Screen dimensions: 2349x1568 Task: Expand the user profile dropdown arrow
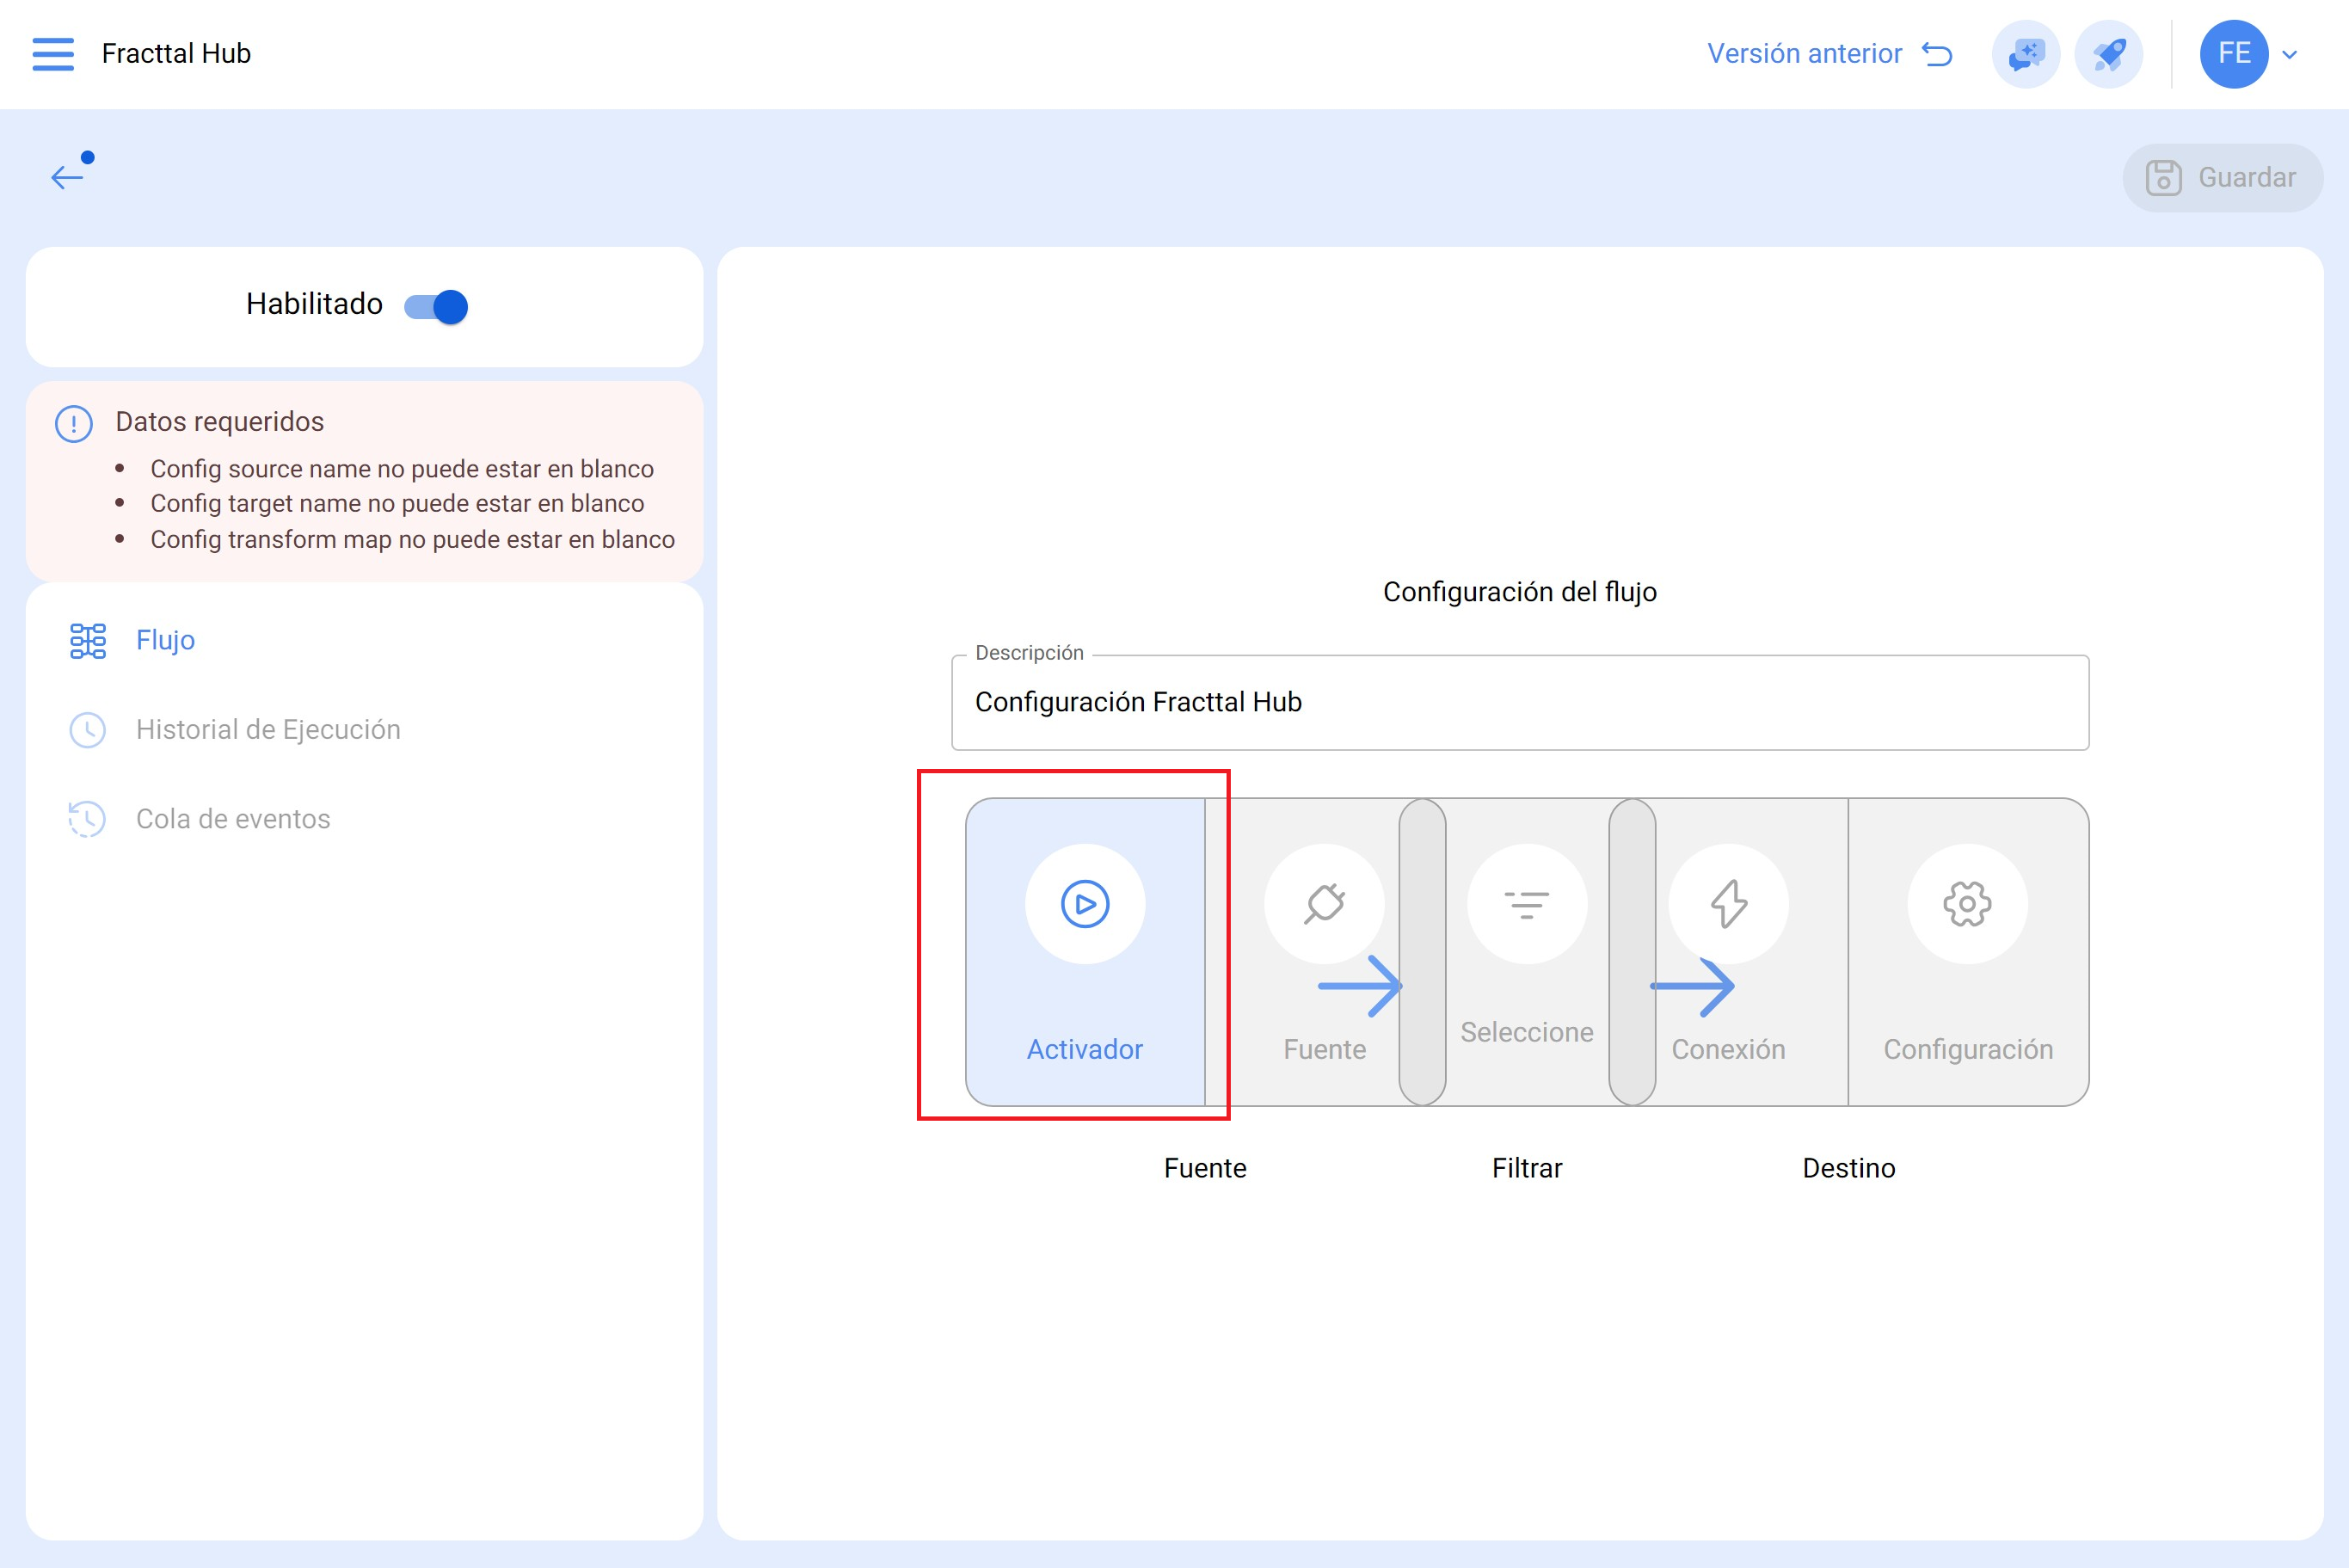point(2289,55)
